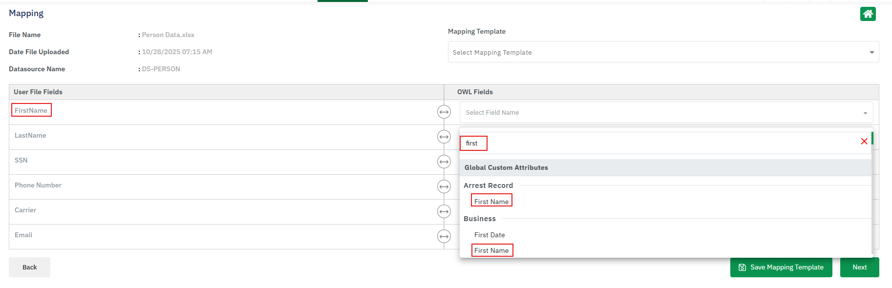The height and width of the screenshot is (288, 892).
Task: Click the mapping arrow icon for SSN
Action: (444, 162)
